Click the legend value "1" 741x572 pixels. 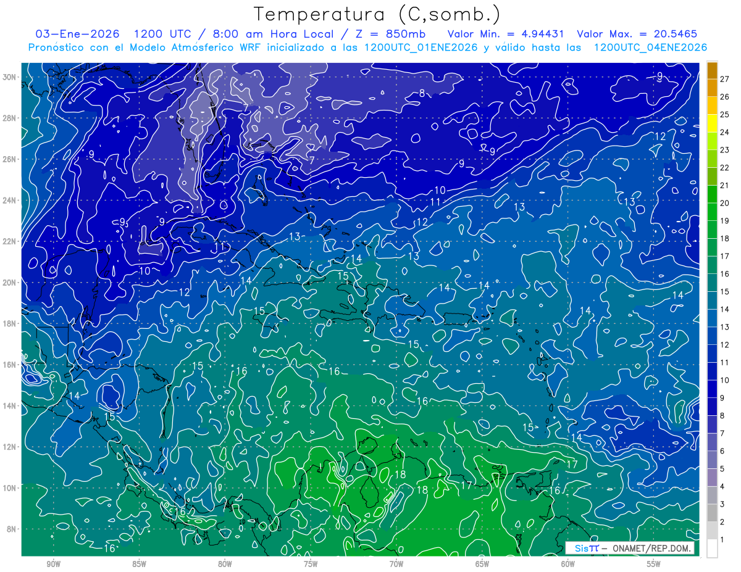722,540
